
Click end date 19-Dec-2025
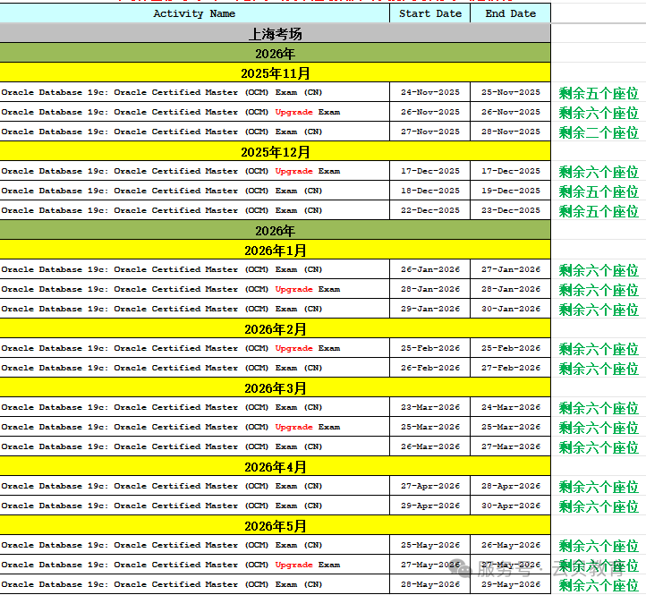(x=511, y=191)
